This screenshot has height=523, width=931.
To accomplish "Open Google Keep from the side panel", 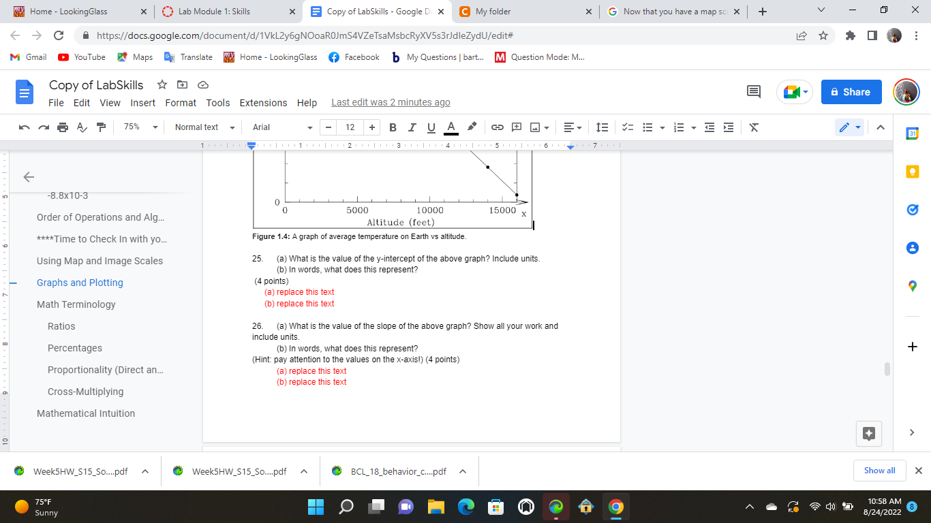I will 912,171.
